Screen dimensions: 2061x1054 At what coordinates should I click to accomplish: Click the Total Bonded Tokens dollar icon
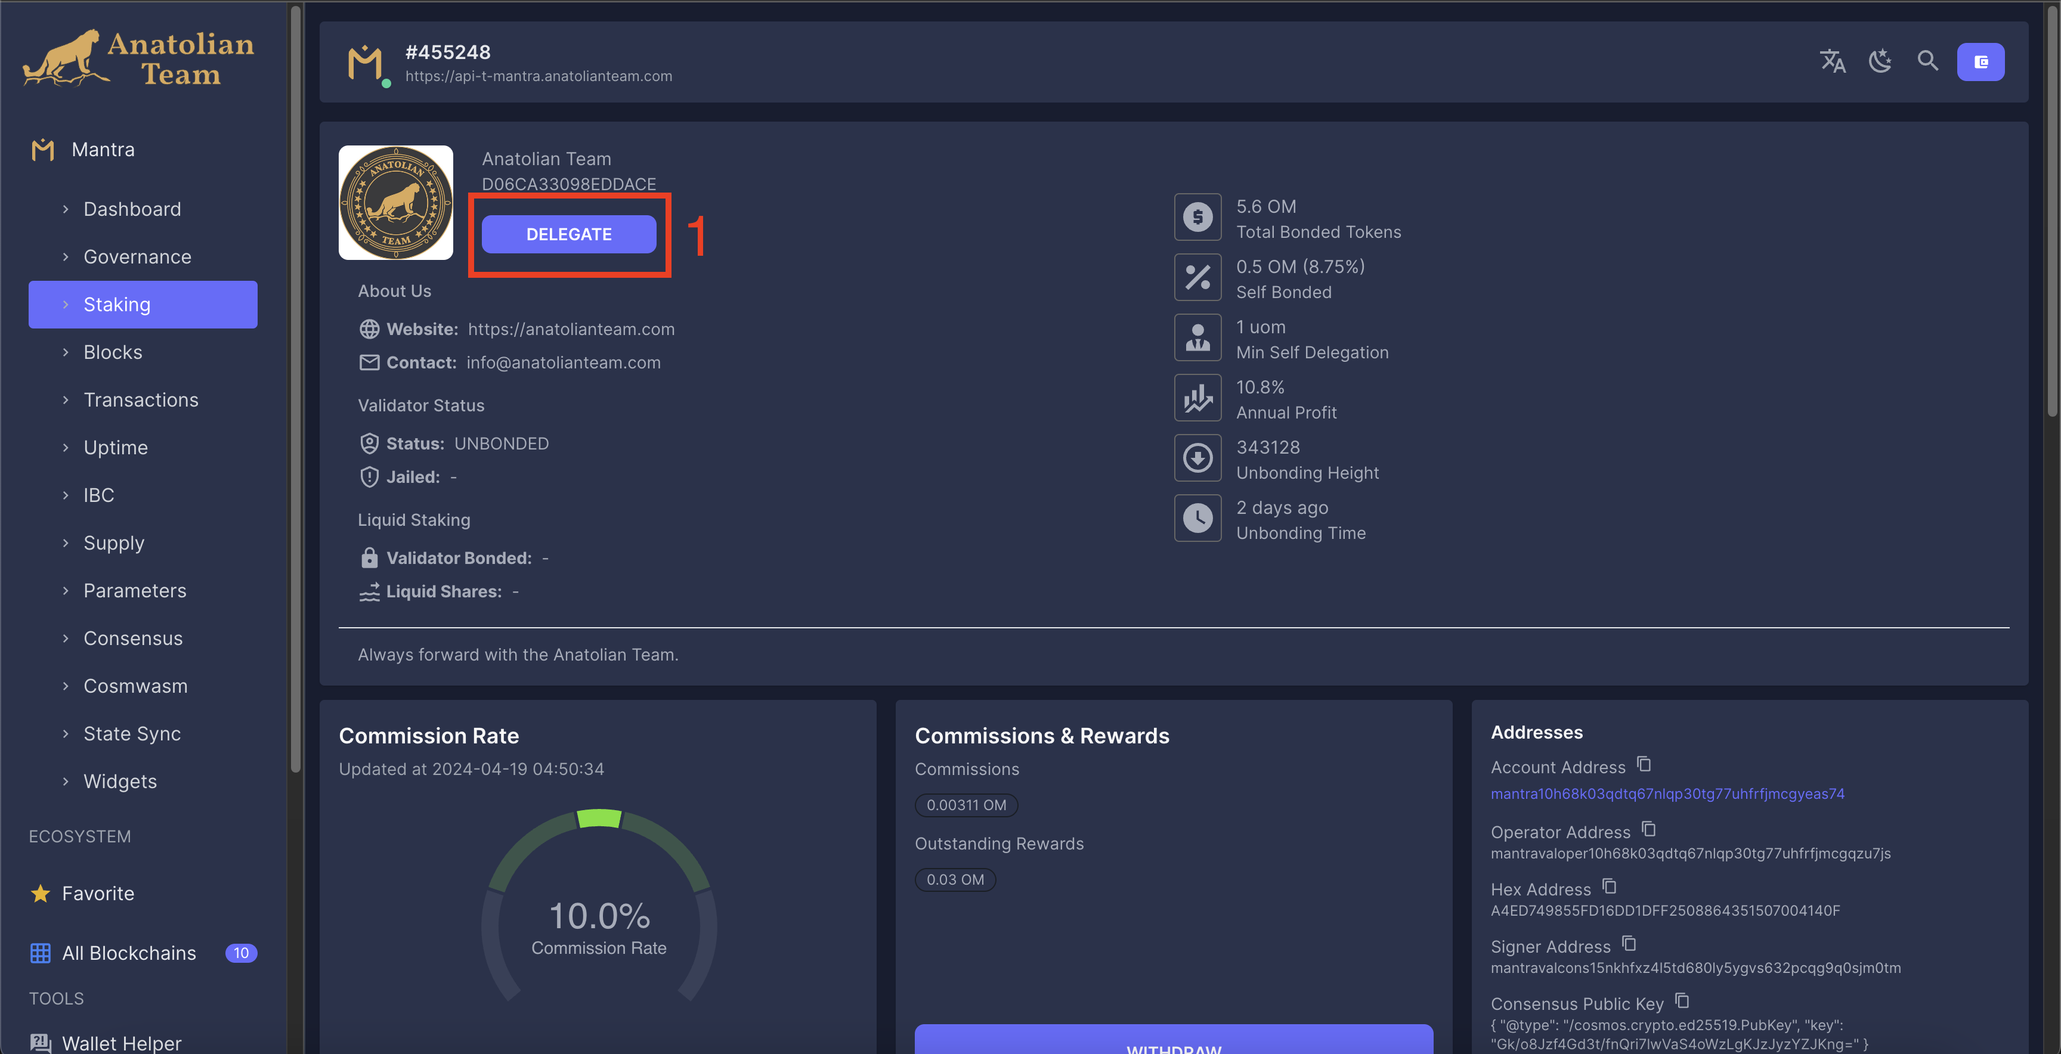pos(1197,217)
